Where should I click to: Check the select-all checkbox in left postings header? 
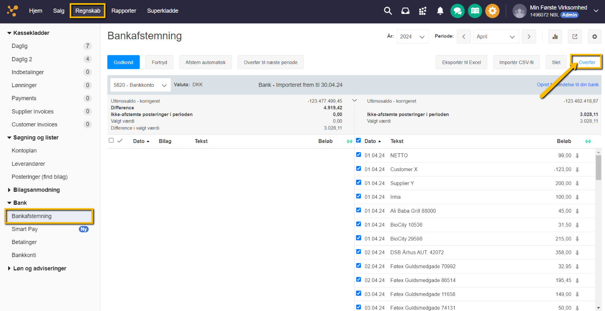pyautogui.click(x=111, y=140)
